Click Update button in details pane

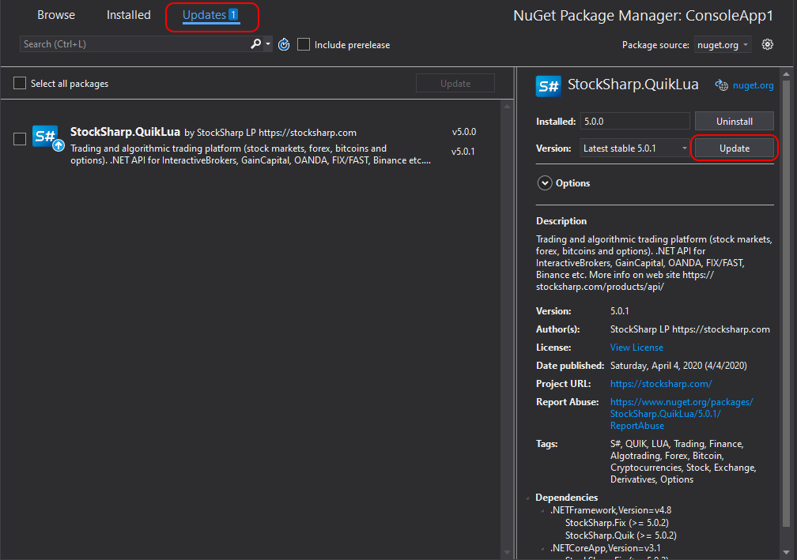click(x=735, y=148)
